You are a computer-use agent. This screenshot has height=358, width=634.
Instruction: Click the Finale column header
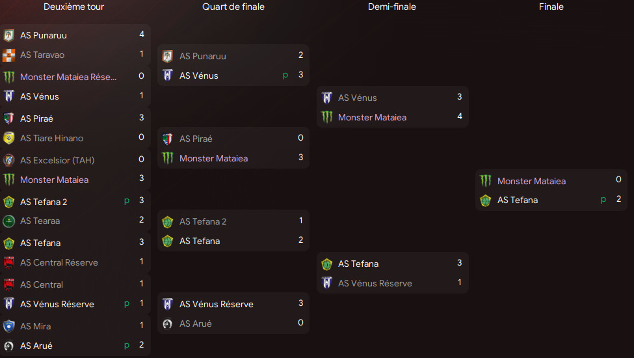pos(551,7)
